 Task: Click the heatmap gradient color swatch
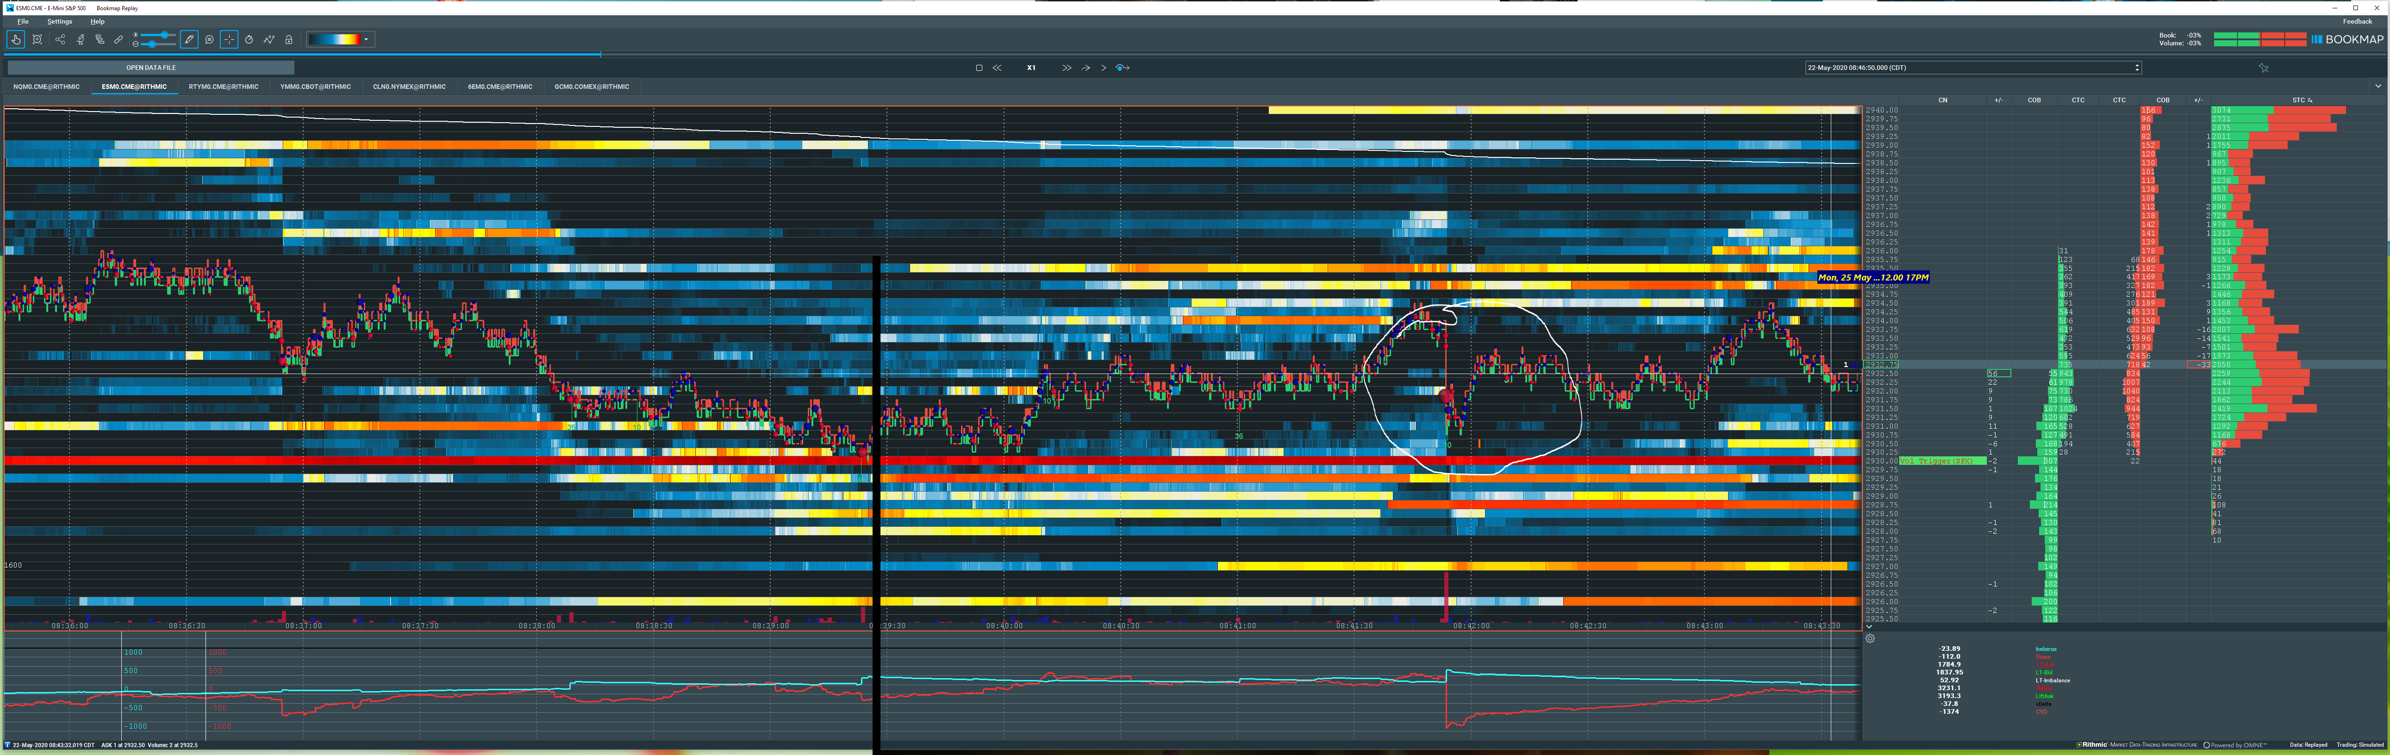pos(334,39)
